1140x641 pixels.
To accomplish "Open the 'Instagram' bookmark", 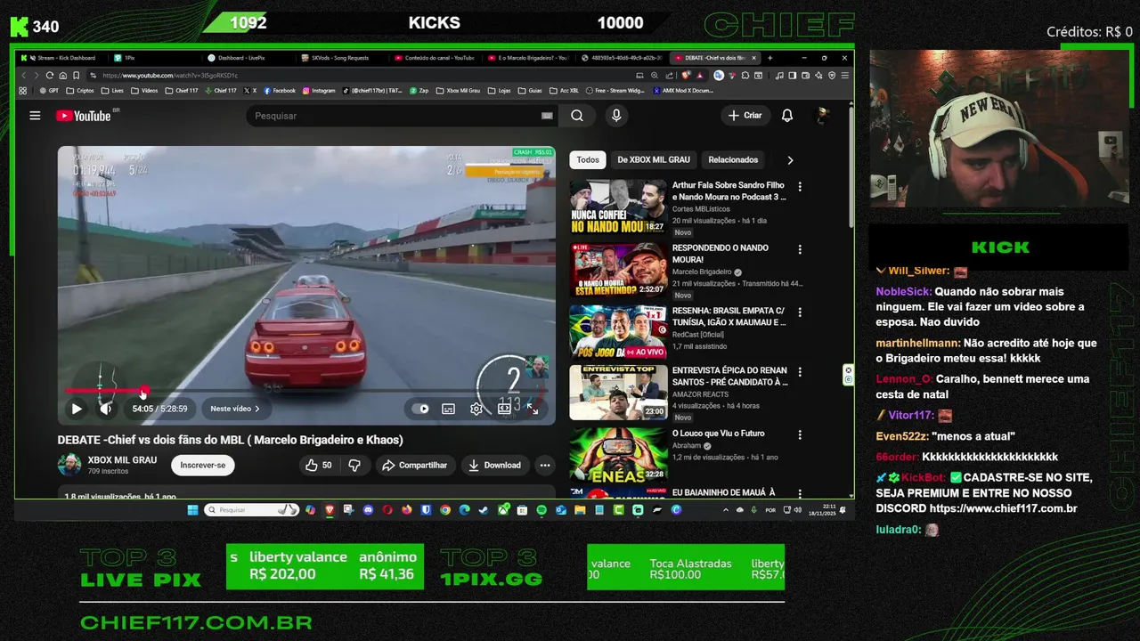I will [x=319, y=90].
